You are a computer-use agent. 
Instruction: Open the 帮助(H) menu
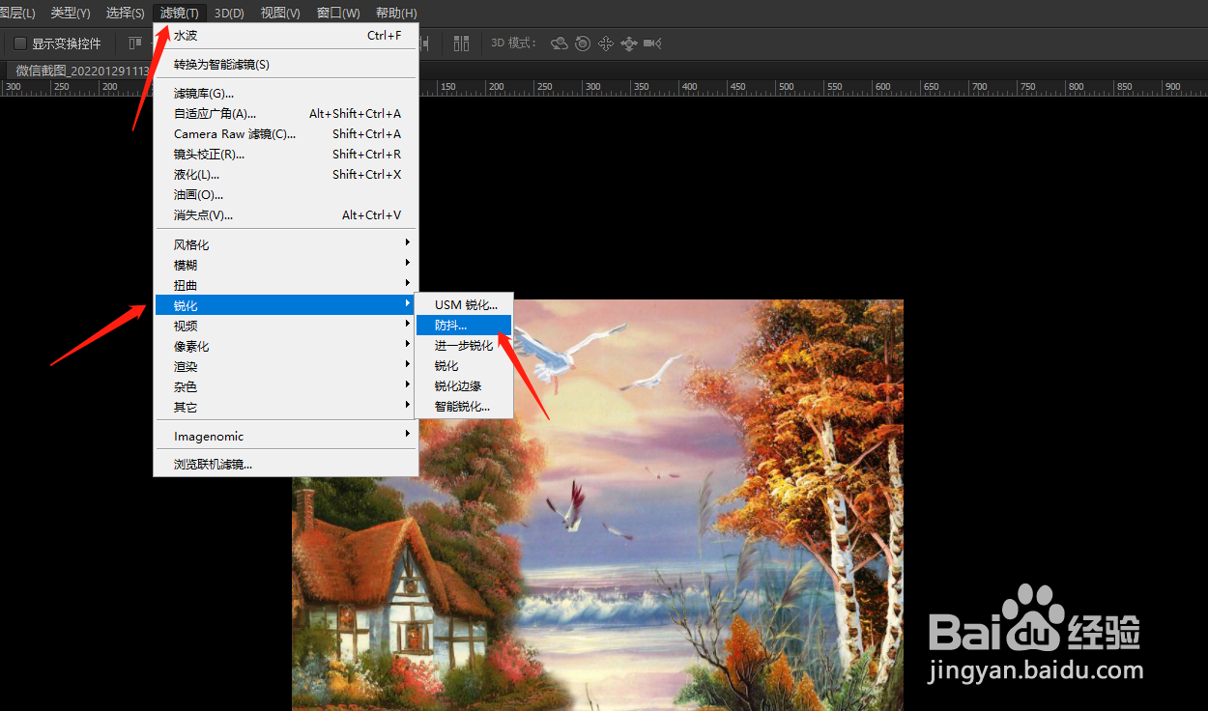(396, 13)
